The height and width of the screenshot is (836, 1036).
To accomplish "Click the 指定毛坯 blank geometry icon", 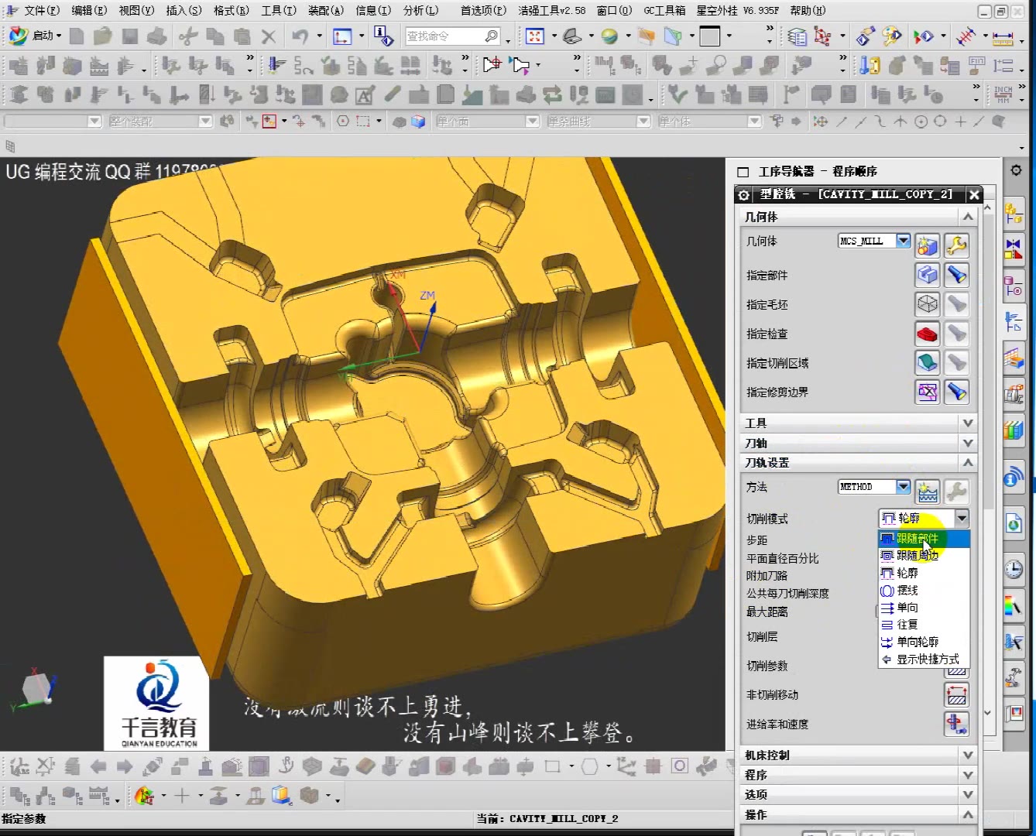I will [x=927, y=304].
